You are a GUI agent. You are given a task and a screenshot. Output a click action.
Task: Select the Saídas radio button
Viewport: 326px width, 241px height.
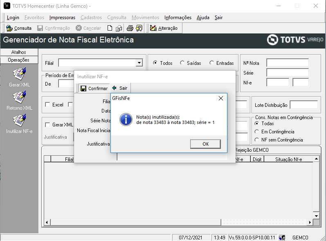pyautogui.click(x=182, y=63)
